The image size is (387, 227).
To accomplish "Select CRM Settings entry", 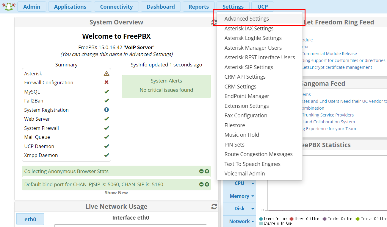I will 260,86.
